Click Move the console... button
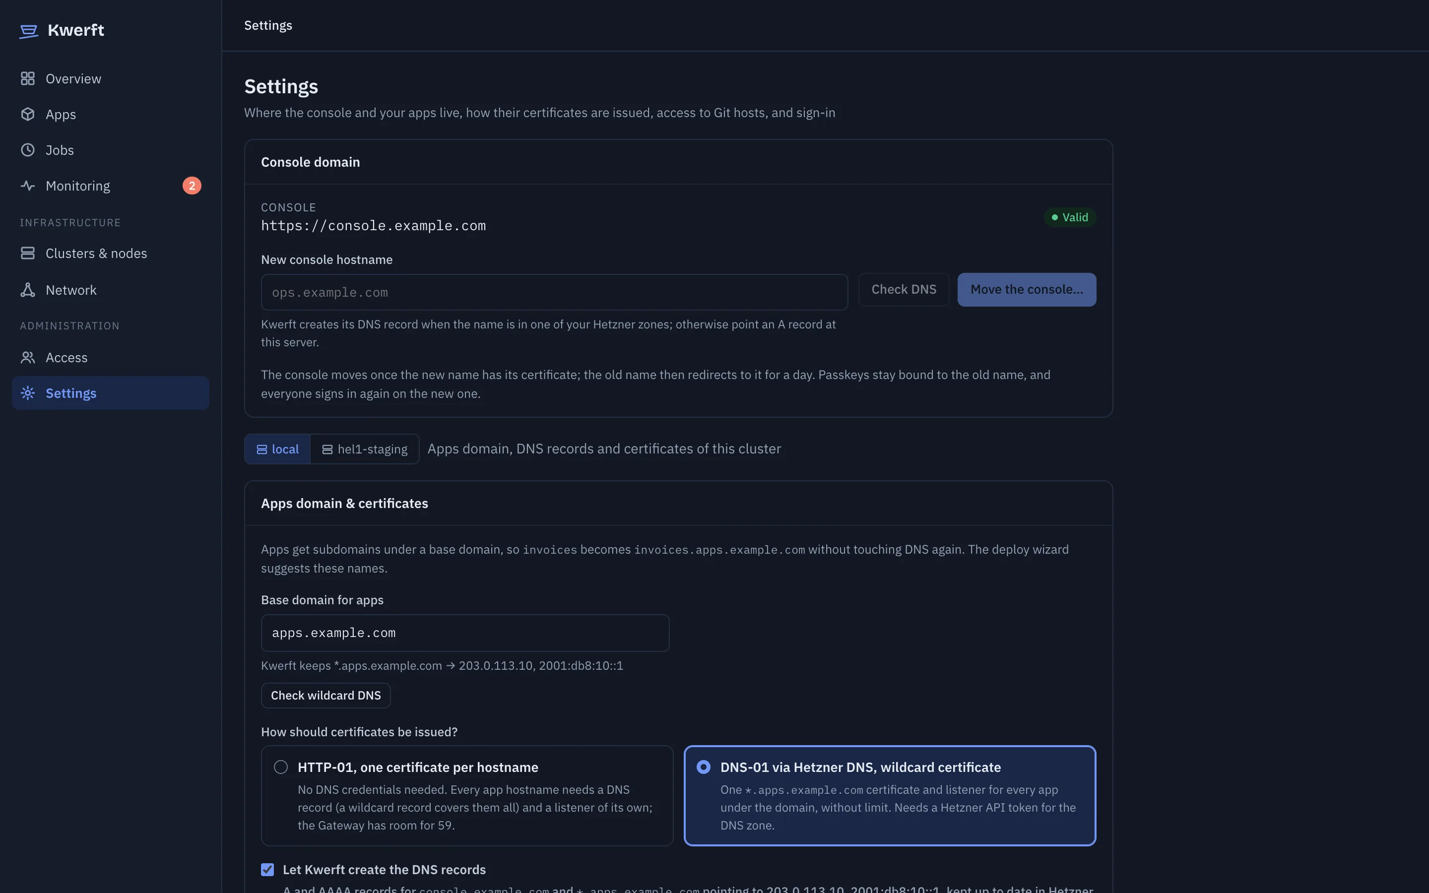The image size is (1429, 893). click(x=1026, y=289)
